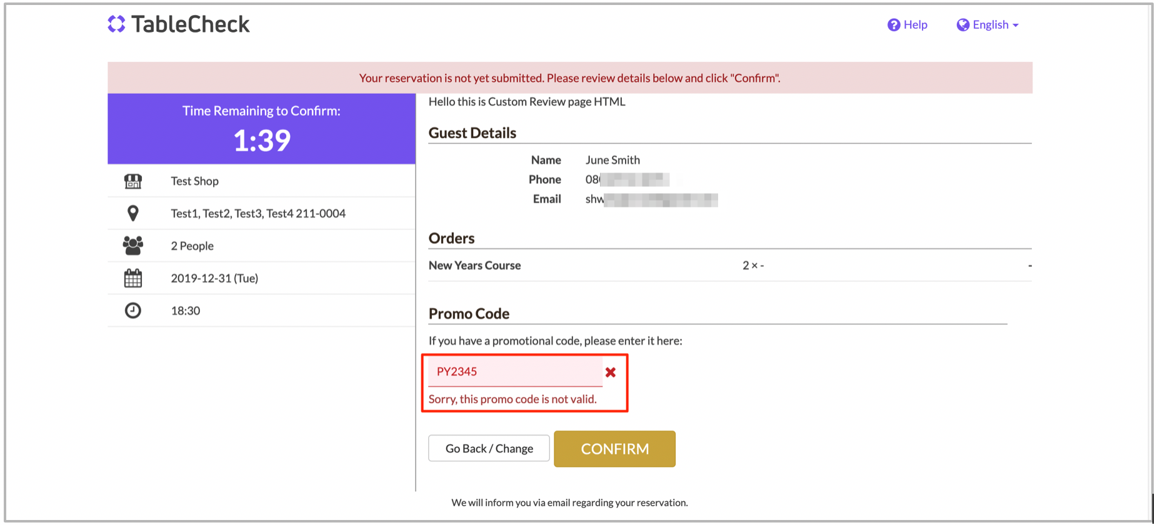This screenshot has height=525, width=1160.
Task: Click the promotional code instruction text
Action: [x=555, y=341]
